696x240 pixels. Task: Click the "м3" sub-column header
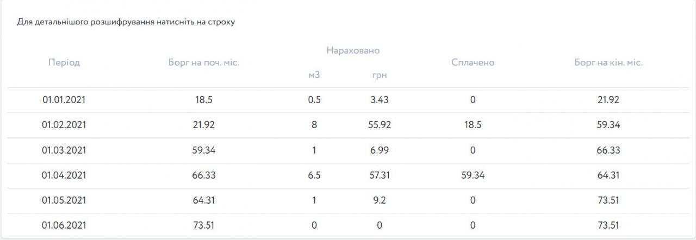tap(314, 75)
